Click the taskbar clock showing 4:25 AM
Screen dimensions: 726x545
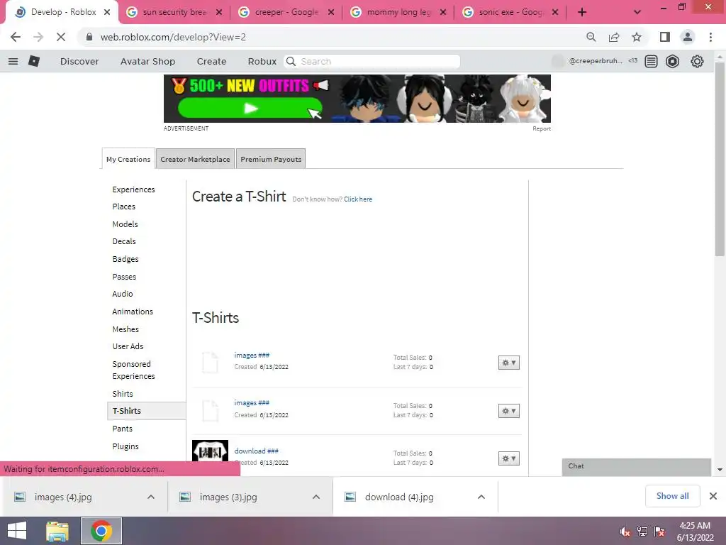(x=695, y=532)
